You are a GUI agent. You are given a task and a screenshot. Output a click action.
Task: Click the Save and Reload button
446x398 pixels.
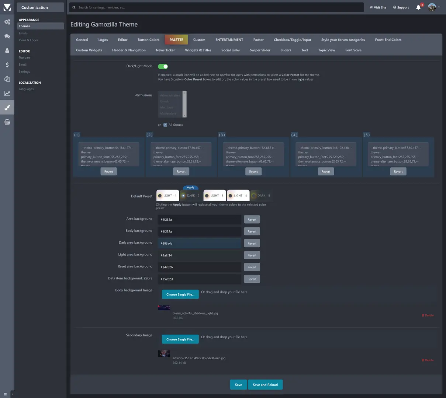tap(265, 385)
